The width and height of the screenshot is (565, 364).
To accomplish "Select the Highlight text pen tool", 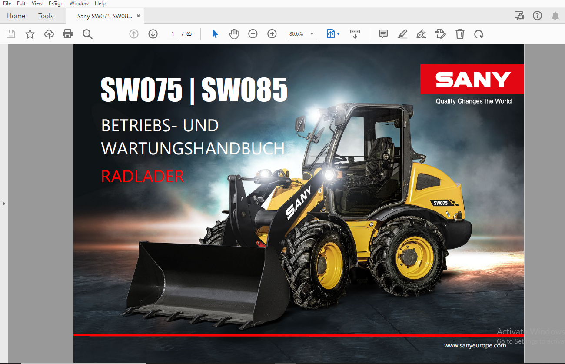I will coord(402,34).
